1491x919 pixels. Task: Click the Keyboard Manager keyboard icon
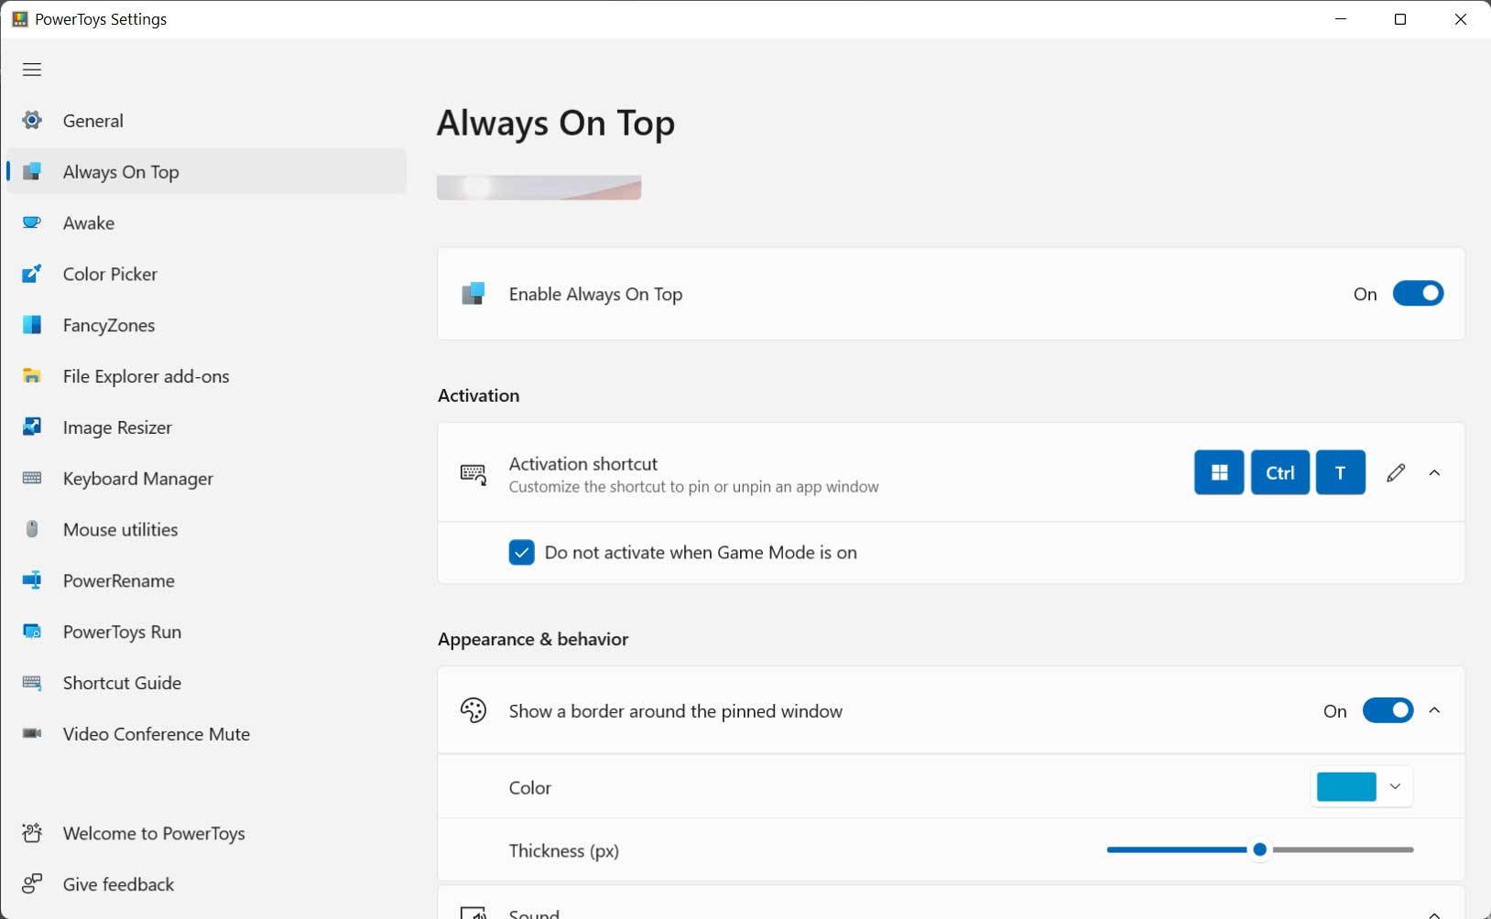click(x=32, y=478)
